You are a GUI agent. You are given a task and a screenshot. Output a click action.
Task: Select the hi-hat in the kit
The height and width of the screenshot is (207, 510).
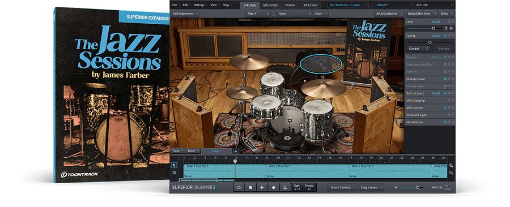241,93
